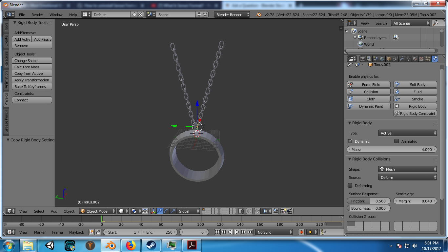Jump to the first frame of playback
The width and height of the screenshot is (448, 252).
217,232
